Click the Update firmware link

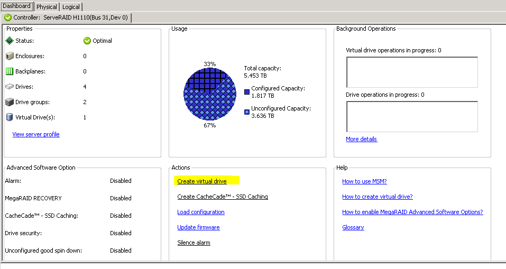click(x=198, y=227)
